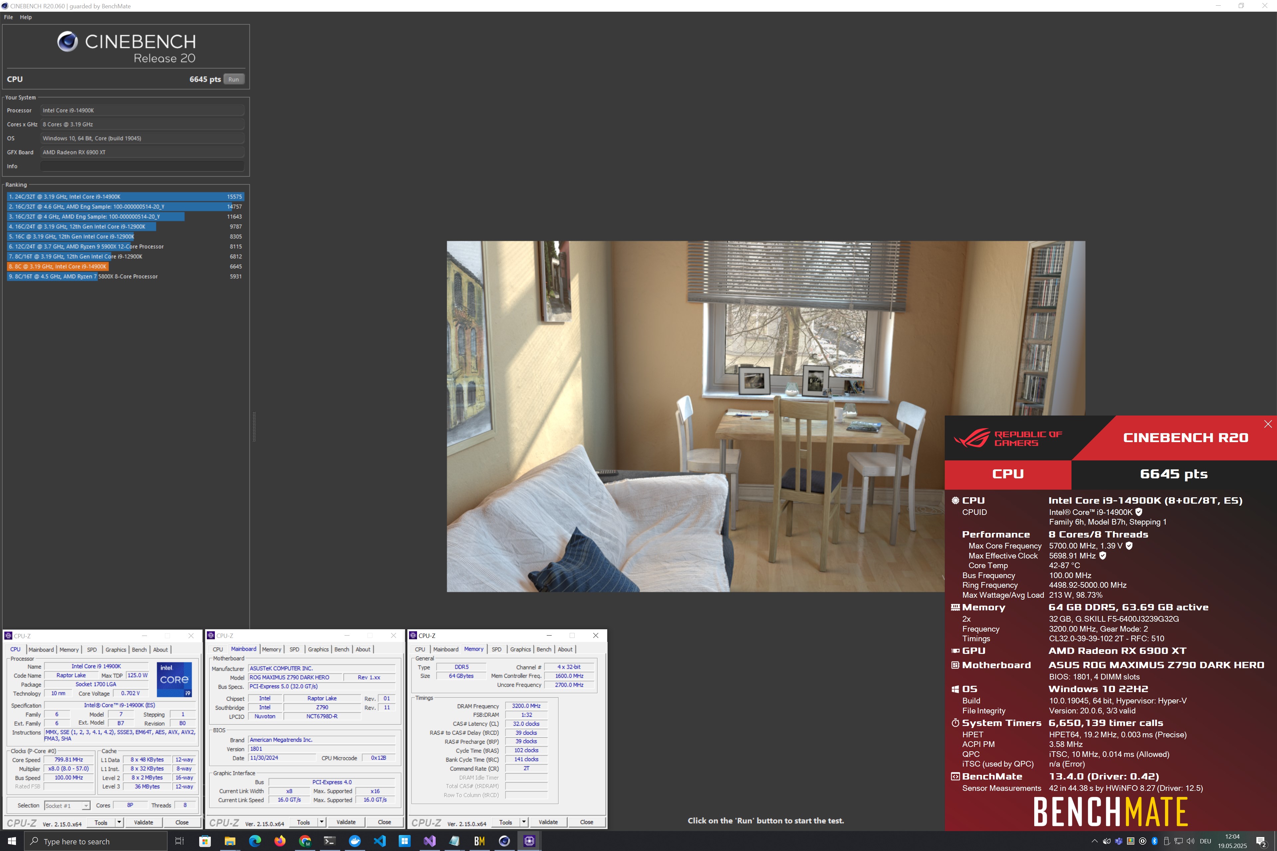Select About tab in CPU-Z Memory window
Image resolution: width=1277 pixels, height=851 pixels.
565,649
